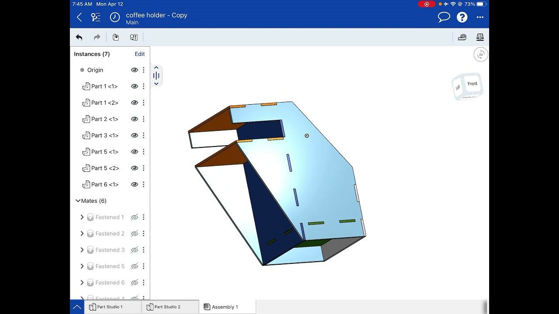This screenshot has height=314, width=559.
Task: Hide Part 6 <1> instance
Action: (135, 184)
